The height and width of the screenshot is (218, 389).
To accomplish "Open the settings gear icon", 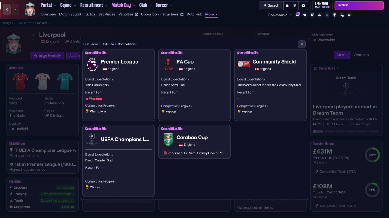I will click(303, 5).
